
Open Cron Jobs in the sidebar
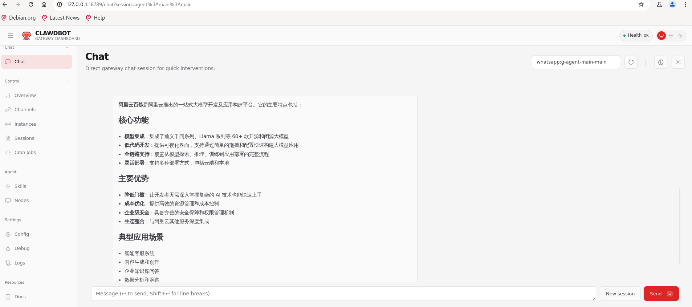37,153
